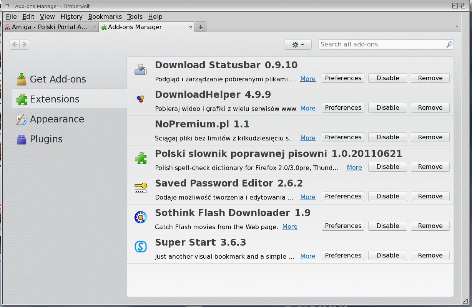The height and width of the screenshot is (307, 472).
Task: Disable the Polski slownik poprawnej pisowni
Action: coord(388,167)
